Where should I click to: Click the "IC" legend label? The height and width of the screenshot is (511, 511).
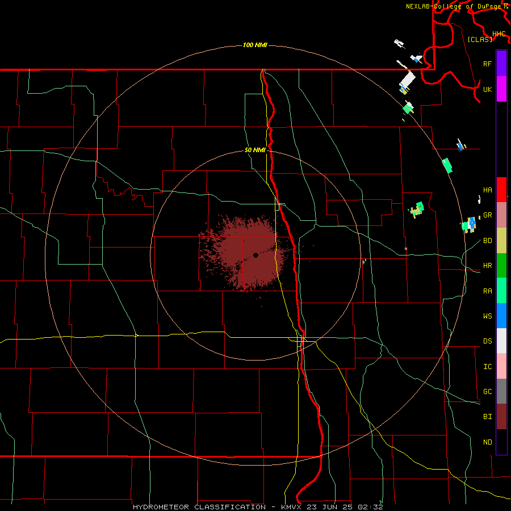coord(487,366)
